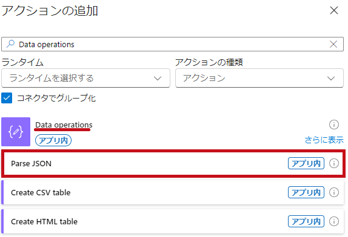348x237 pixels.
Task: Open the Data operations connector title
Action: point(64,125)
